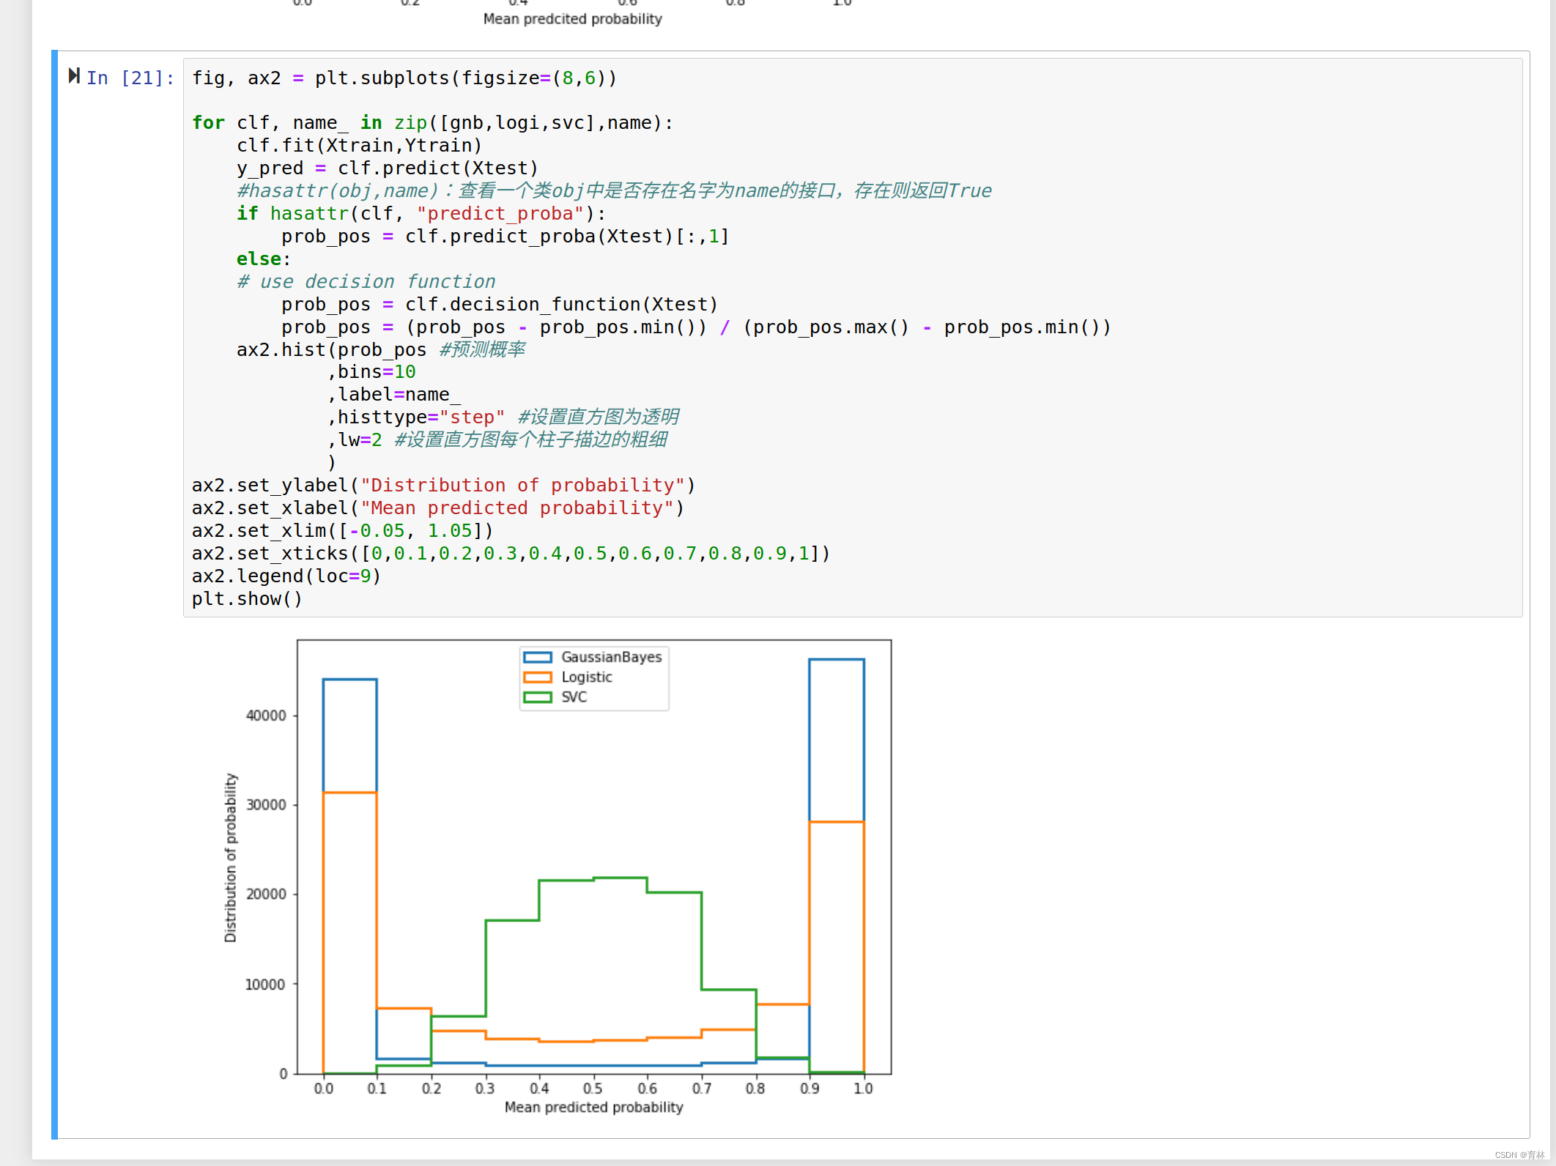Click the 0.5 tick label on x-axis
Screen dimensions: 1556x1166
click(593, 1089)
